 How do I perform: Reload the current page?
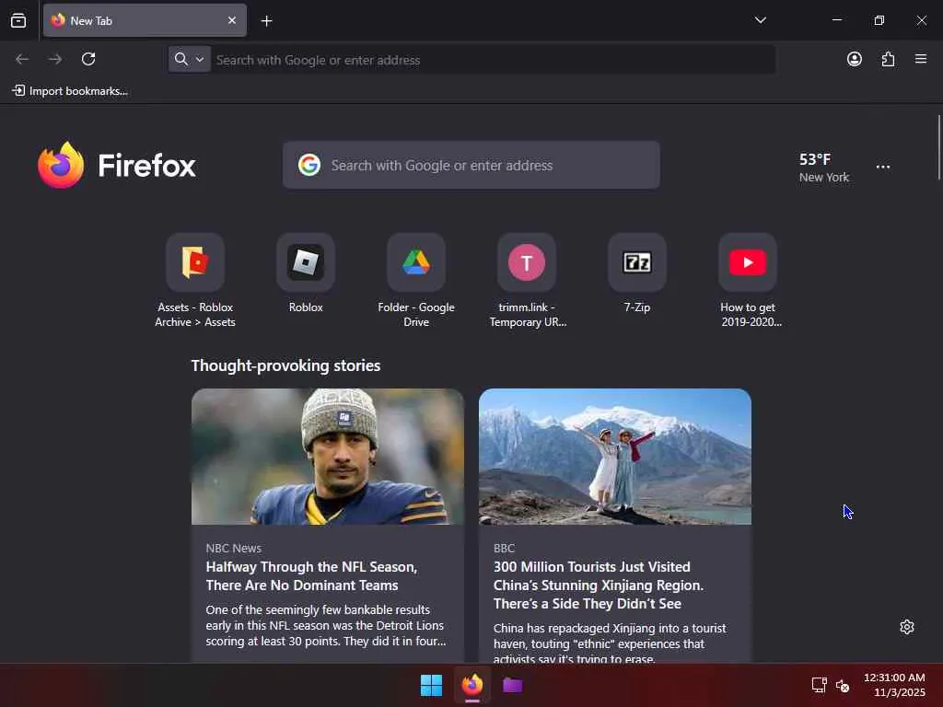(x=88, y=59)
